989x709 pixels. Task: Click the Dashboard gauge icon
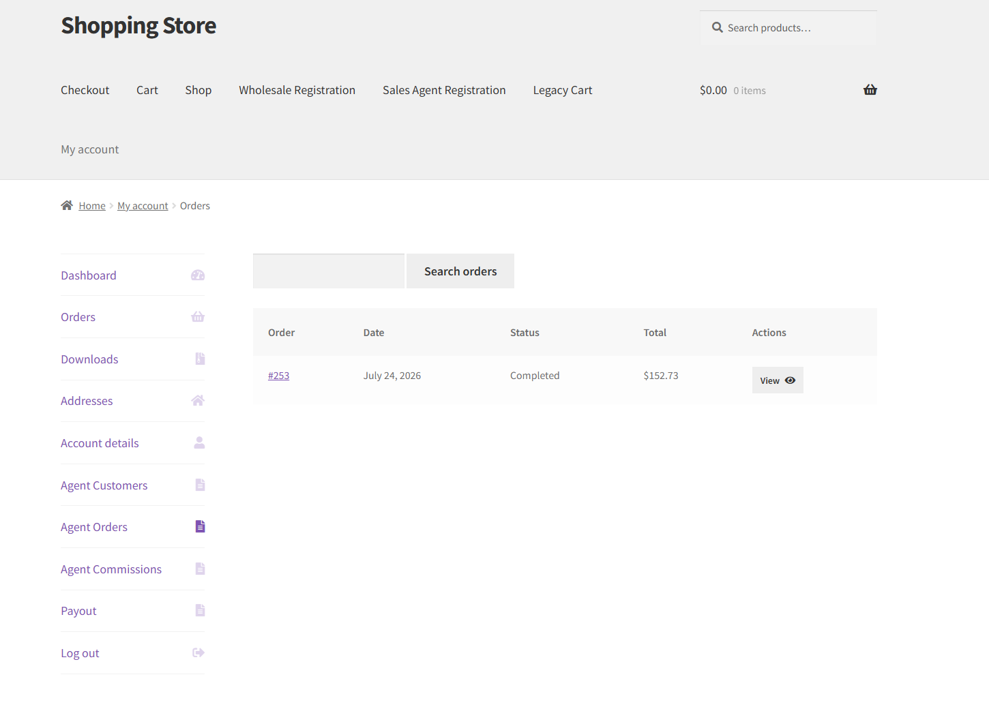pos(198,275)
